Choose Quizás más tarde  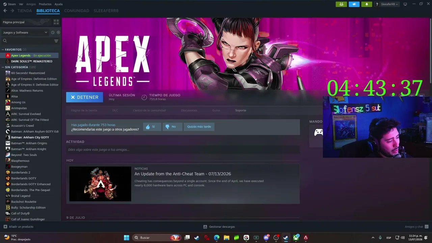point(199,127)
